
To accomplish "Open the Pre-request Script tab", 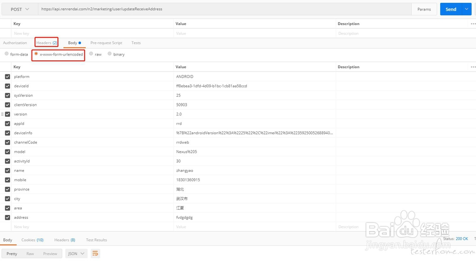I will (106, 43).
